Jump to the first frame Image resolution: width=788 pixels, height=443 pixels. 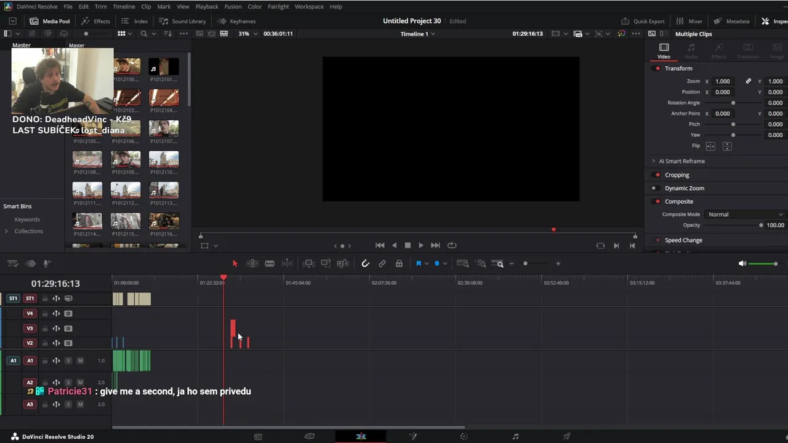tap(380, 245)
